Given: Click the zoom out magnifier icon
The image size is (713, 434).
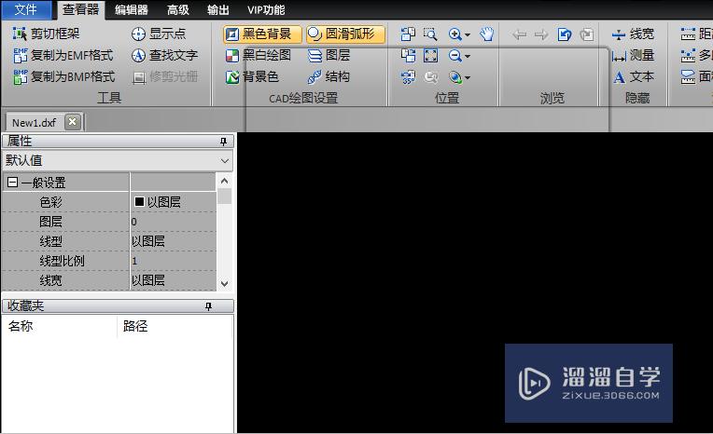Looking at the screenshot, I should point(455,55).
